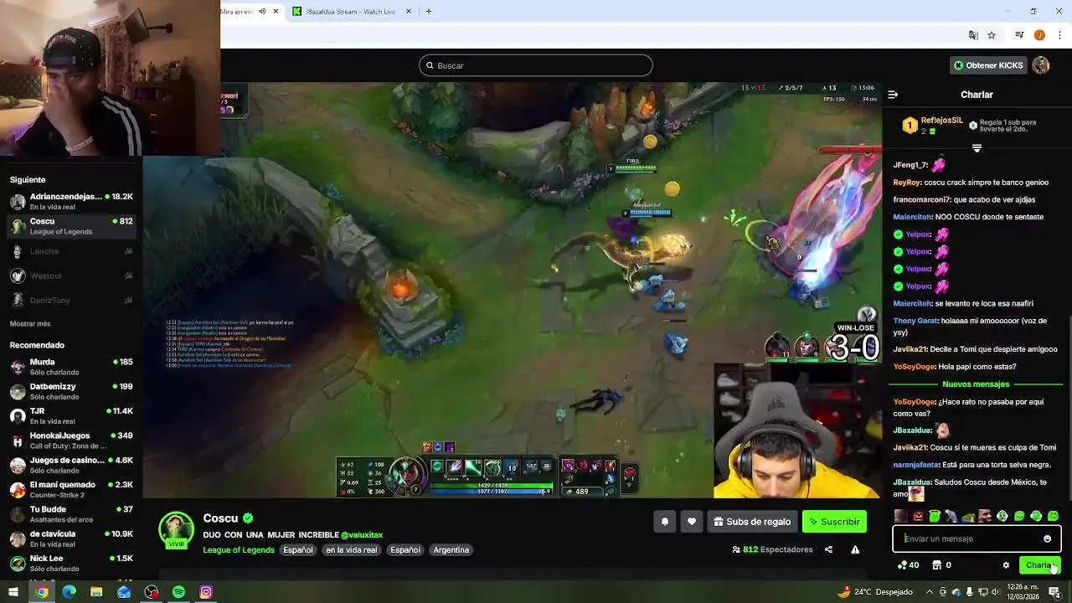The height and width of the screenshot is (603, 1072).
Task: Open channel points balance showing 40
Action: pyautogui.click(x=908, y=565)
